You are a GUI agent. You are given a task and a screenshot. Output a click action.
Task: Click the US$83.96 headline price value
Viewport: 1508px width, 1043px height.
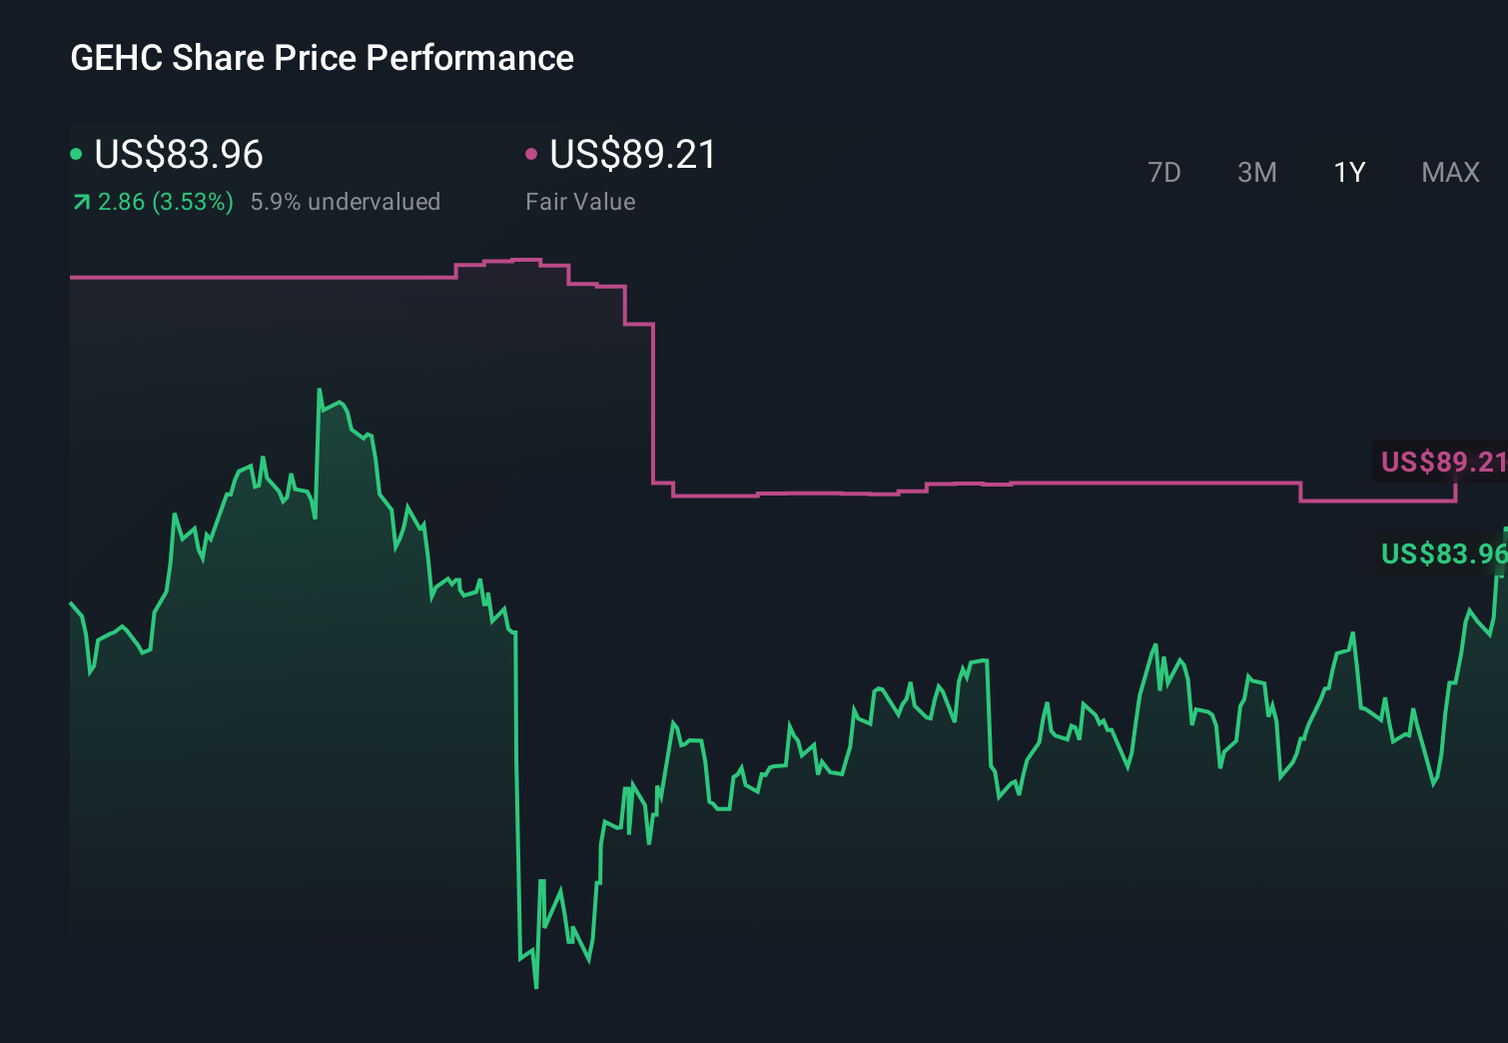tap(178, 154)
